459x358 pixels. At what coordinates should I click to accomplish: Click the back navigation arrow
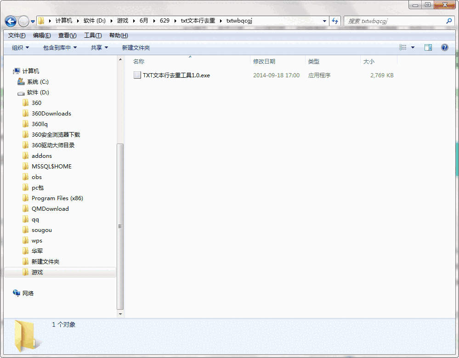(x=10, y=20)
